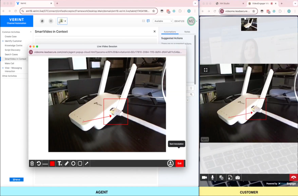Collapse the Common Activities section
The height and width of the screenshot is (196, 298).
[x=31, y=32]
